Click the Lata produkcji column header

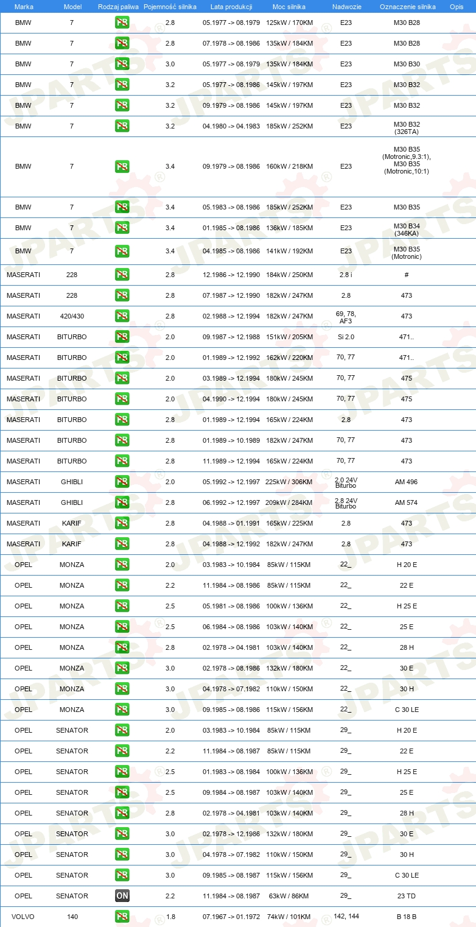click(x=231, y=7)
